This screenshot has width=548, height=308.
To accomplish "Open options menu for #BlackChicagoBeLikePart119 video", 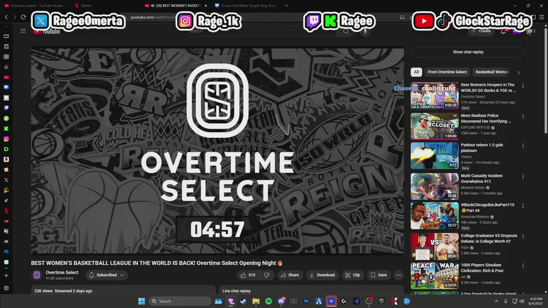I will [523, 206].
